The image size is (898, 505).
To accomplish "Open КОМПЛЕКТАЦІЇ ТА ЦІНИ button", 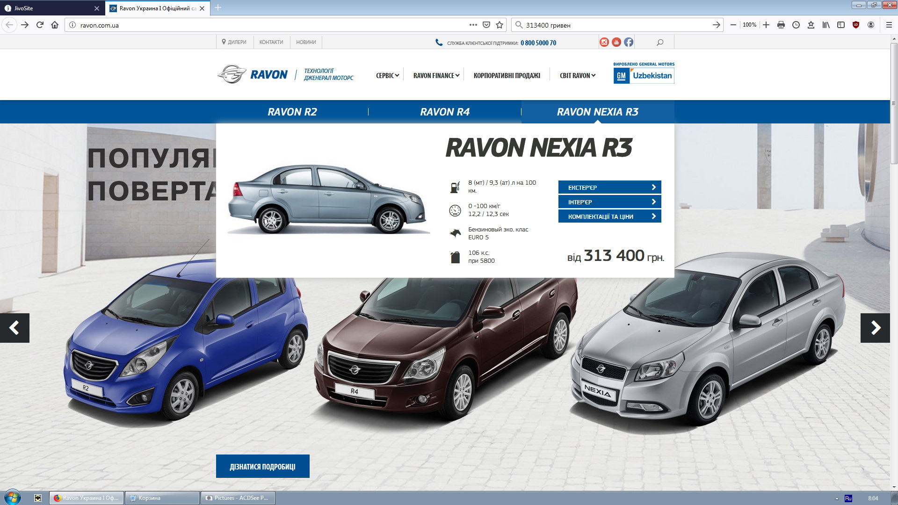I will (609, 216).
